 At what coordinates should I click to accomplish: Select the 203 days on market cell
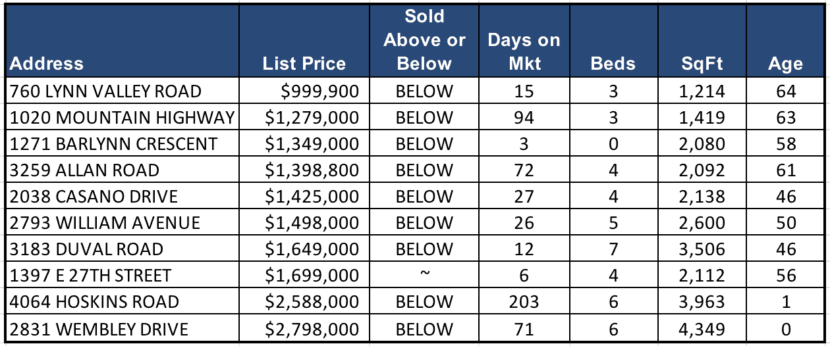tap(524, 303)
